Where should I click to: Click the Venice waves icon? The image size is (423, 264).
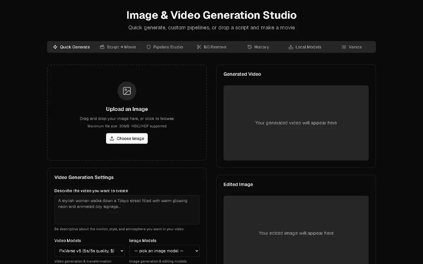[344, 47]
